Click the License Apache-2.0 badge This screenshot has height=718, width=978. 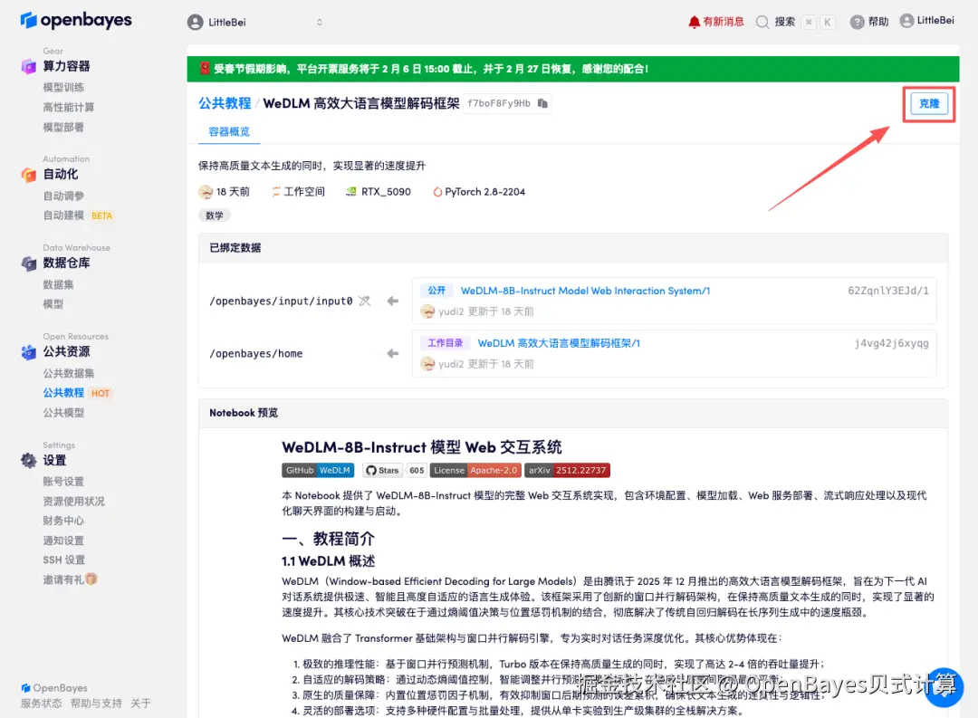point(475,470)
